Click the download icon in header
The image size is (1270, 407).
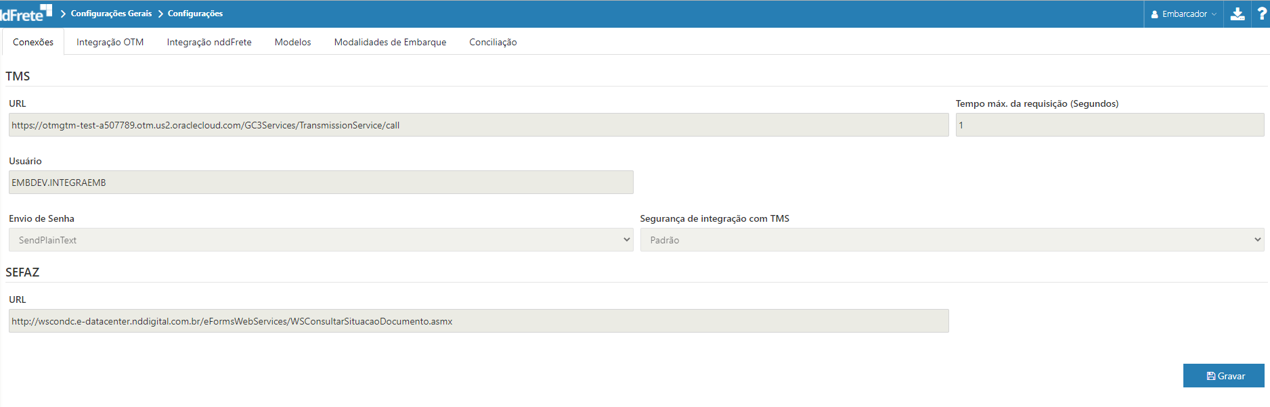(x=1238, y=14)
